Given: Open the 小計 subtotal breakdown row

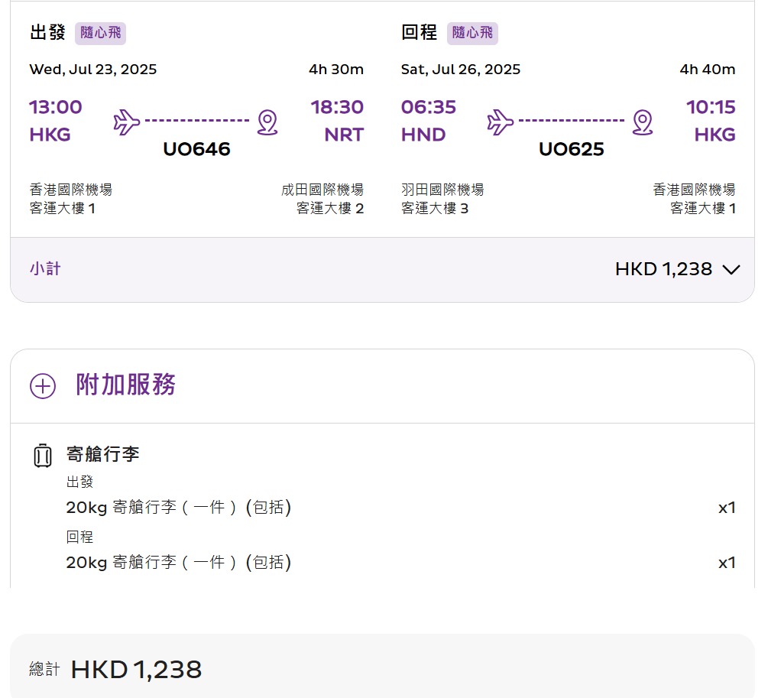Looking at the screenshot, I should pos(382,269).
